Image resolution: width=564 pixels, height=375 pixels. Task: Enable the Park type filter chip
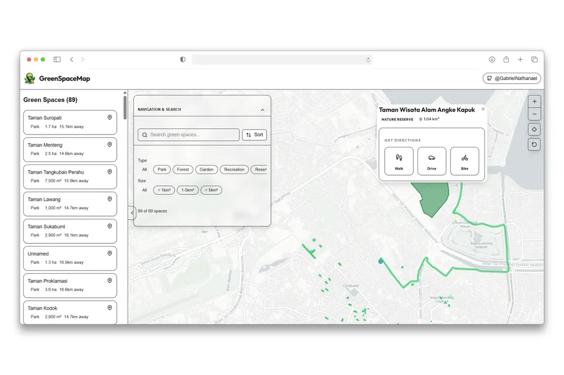(x=162, y=169)
